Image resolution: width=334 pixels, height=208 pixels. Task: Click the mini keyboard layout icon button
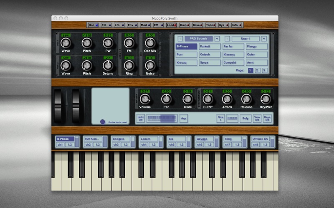tap(232, 119)
